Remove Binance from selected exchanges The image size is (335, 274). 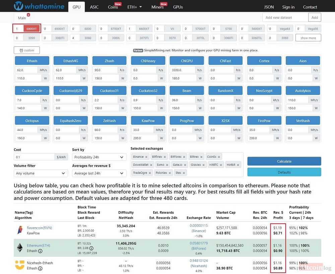(146, 157)
